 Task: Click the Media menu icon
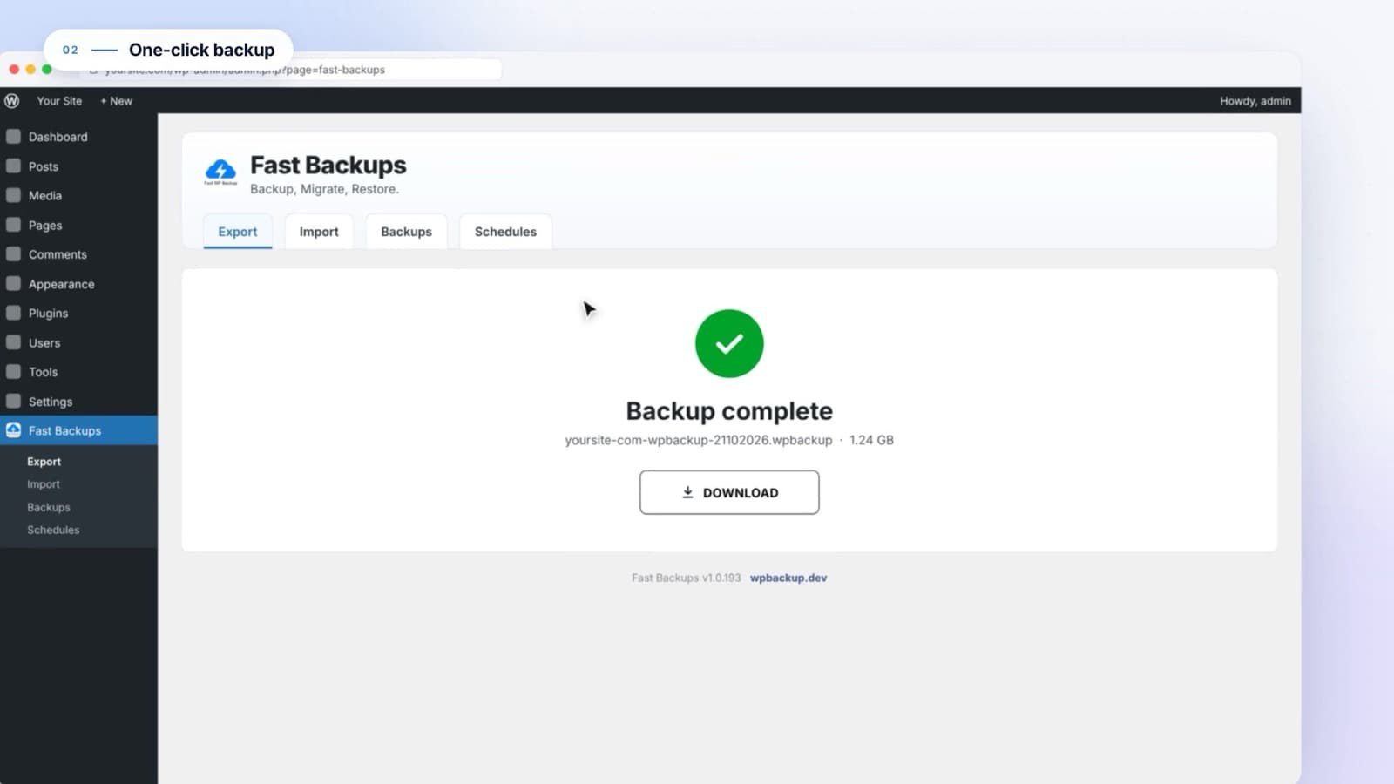pos(13,195)
